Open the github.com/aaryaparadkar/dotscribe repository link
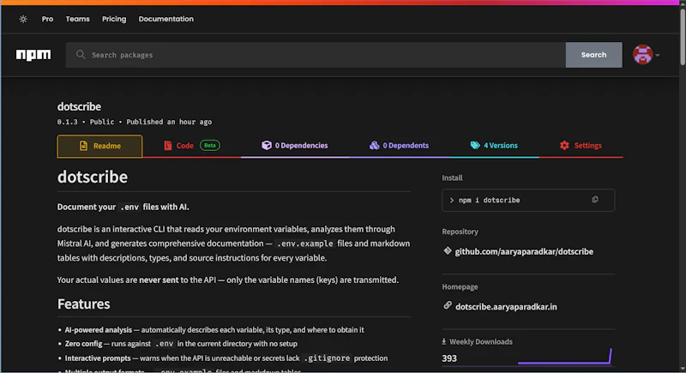686x373 pixels. tap(524, 252)
